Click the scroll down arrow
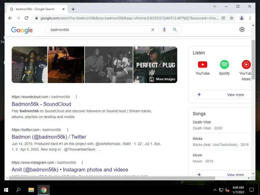Image resolution: width=260 pixels, height=195 pixels. (x=253, y=174)
